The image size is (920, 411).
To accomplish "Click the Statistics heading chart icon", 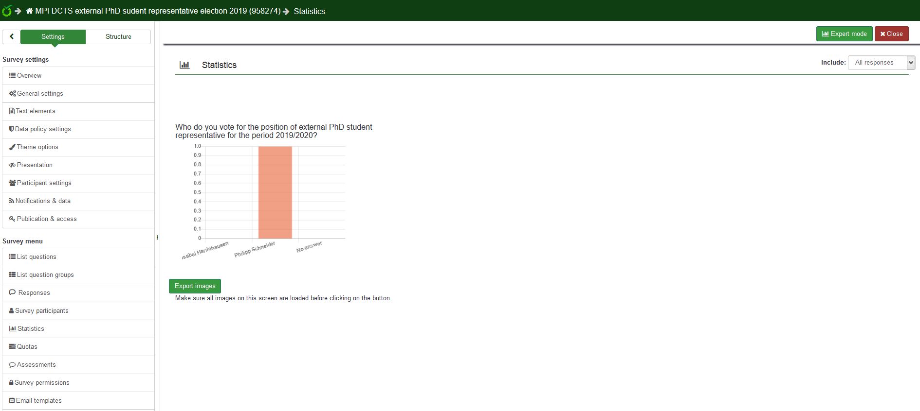I will 184,65.
